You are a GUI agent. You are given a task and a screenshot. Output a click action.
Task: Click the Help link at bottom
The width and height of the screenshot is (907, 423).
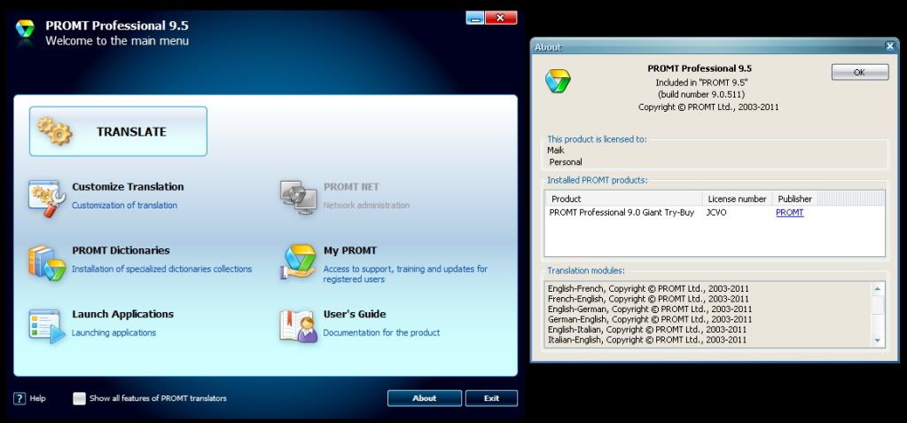pos(37,398)
